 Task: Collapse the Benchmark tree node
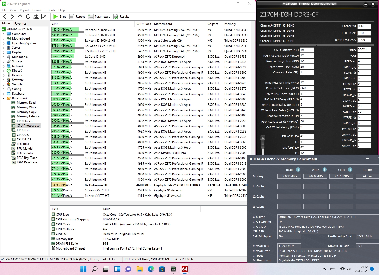pyautogui.click(x=4, y=98)
